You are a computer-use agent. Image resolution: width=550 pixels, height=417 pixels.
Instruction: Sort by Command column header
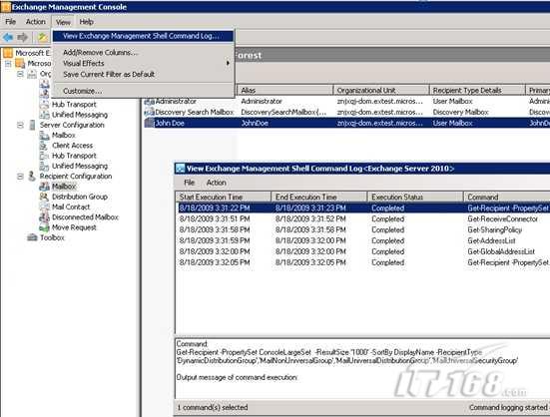[x=507, y=197]
